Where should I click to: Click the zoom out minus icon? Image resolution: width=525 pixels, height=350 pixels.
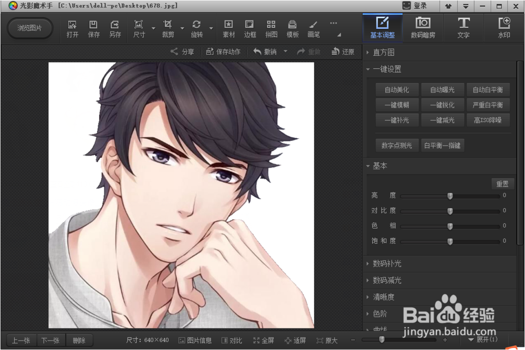[353, 340]
